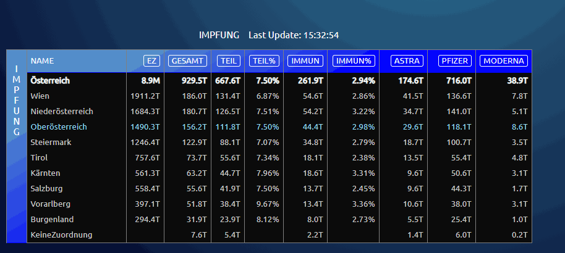Sort by IMMUN% header button

(x=354, y=61)
